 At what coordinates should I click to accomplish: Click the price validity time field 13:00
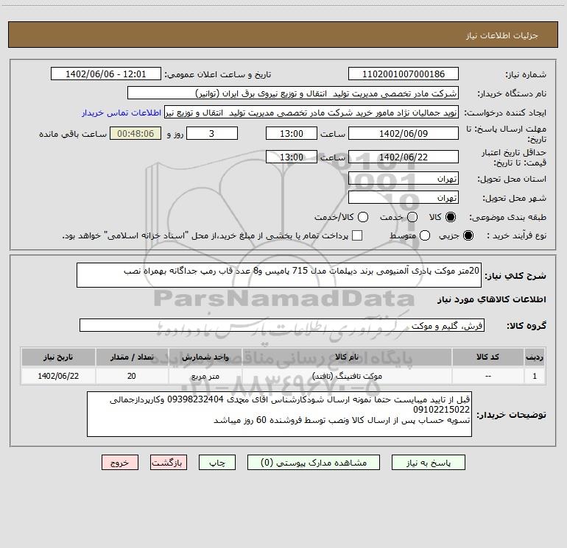292,157
